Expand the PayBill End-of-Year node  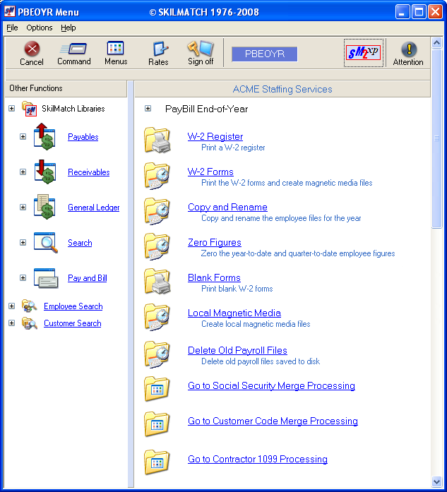[148, 109]
